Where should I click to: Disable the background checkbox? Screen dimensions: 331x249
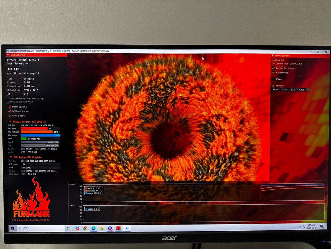[x=274, y=73]
